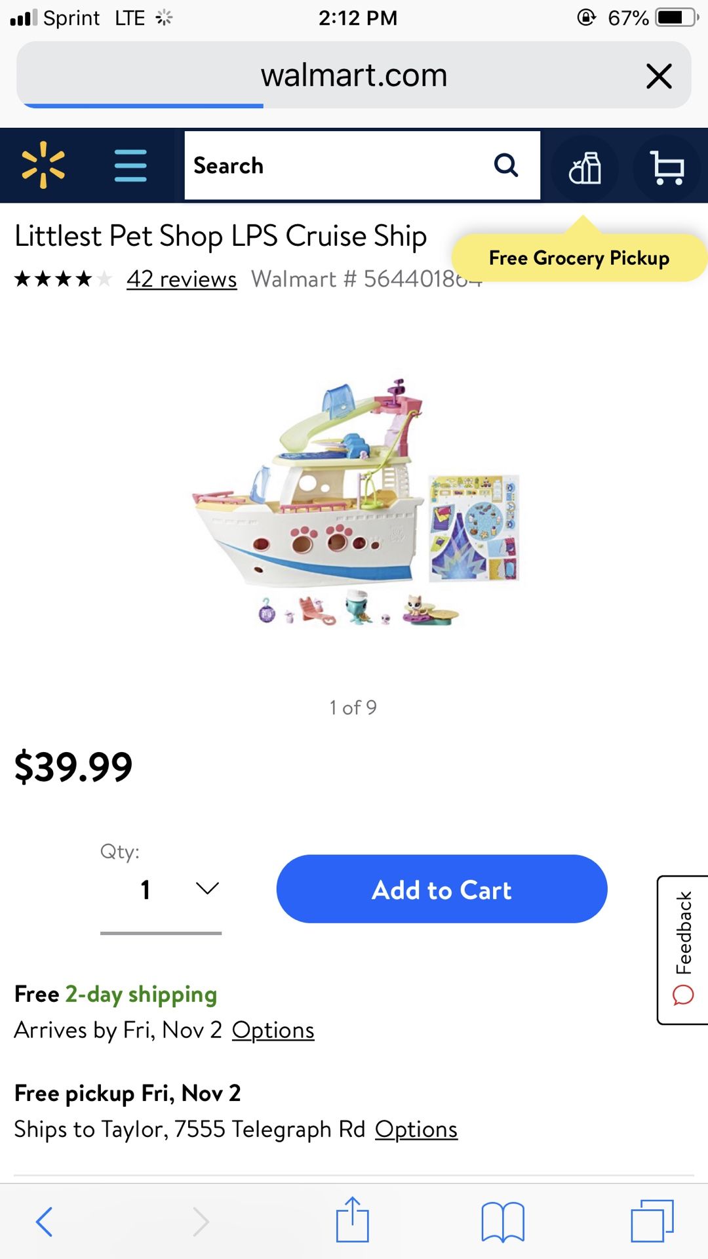The image size is (708, 1259).
Task: Tap the search magnifier icon
Action: pos(506,165)
